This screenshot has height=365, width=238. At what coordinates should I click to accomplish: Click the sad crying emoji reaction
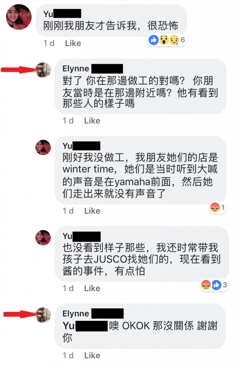[174, 40]
